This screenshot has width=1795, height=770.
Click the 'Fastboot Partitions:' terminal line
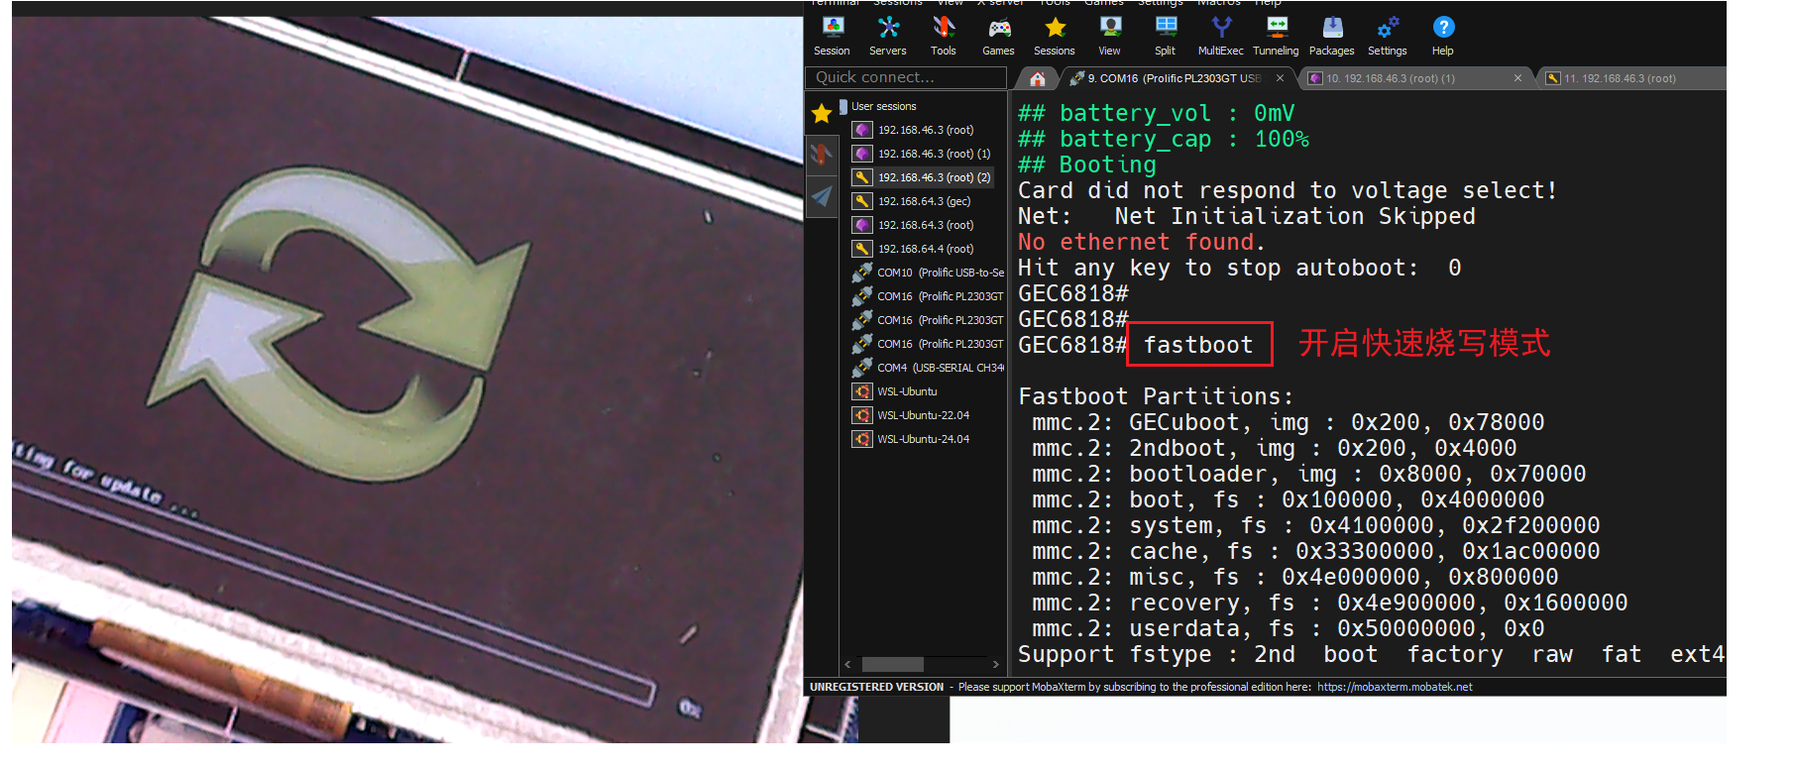1156,396
